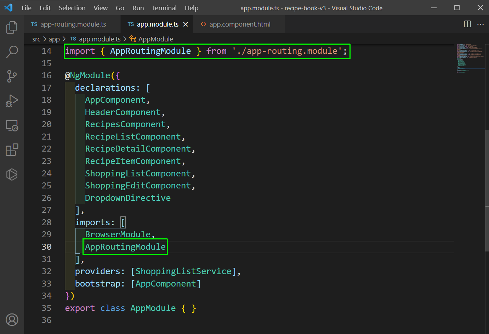The width and height of the screenshot is (489, 334).
Task: Click line number 28 in the gutter
Action: click(x=46, y=222)
